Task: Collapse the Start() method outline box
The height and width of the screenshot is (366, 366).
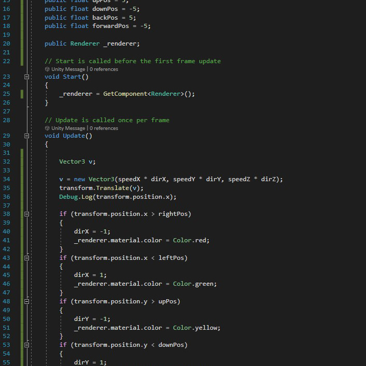Action: point(26,77)
